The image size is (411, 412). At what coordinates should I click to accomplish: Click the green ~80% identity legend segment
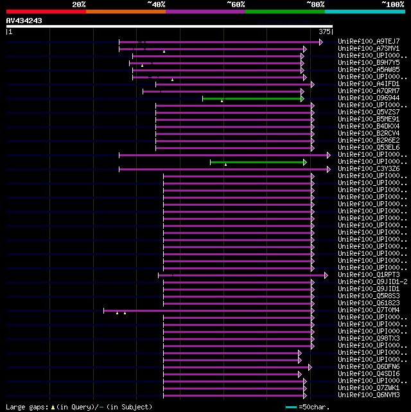click(285, 12)
